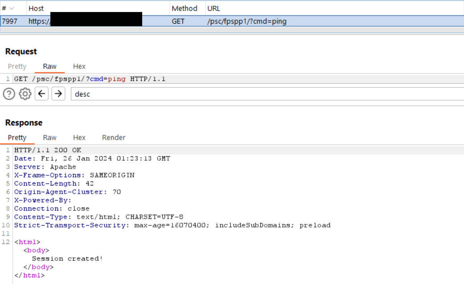The image size is (464, 284).
Task: Click the /psc/fpspp1/?cmd=ping URL cell
Action: click(x=247, y=21)
